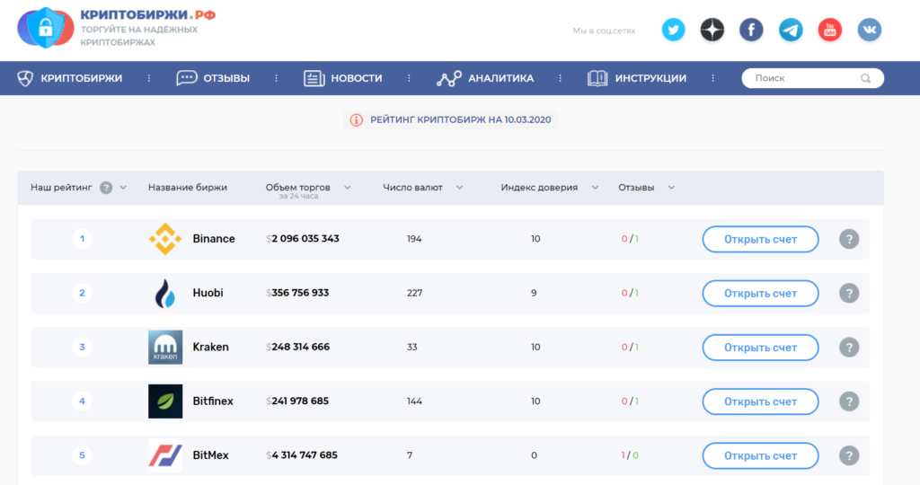
Task: Click the question mark next to Наш рейтинг
Action: [x=106, y=188]
